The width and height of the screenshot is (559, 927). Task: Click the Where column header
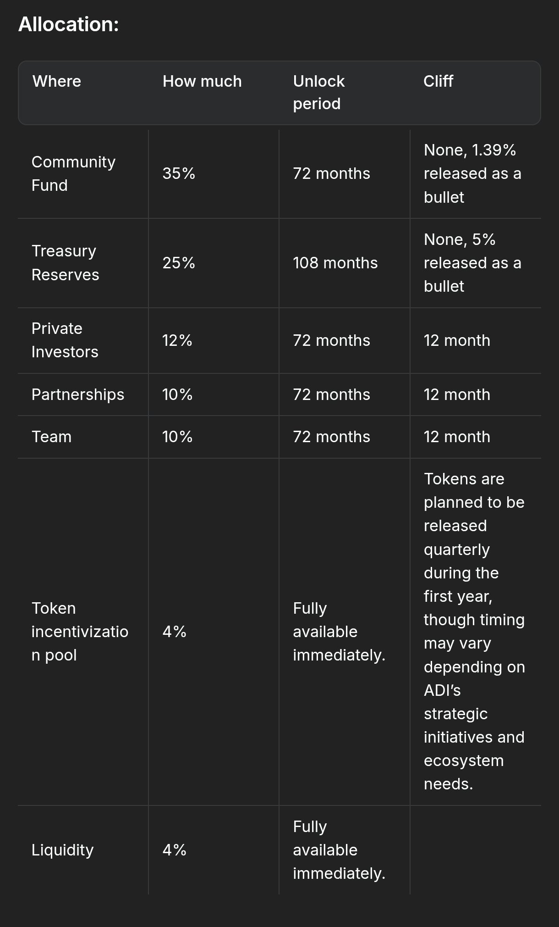tap(56, 81)
